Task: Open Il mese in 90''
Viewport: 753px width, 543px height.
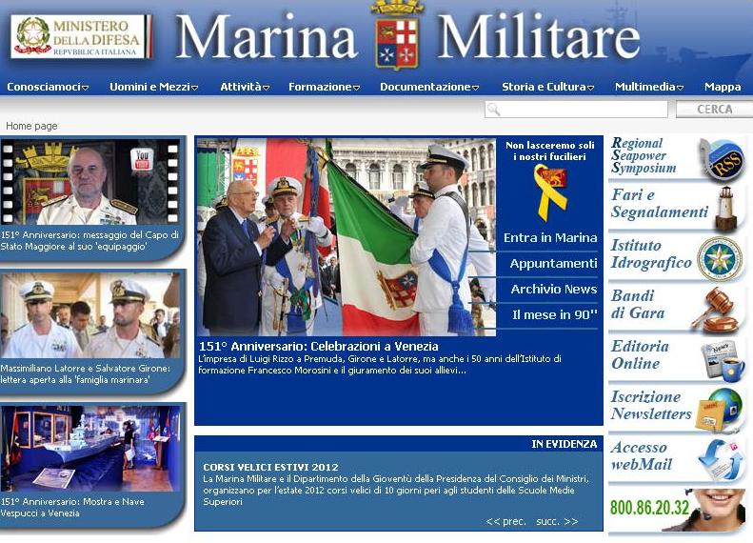Action: coord(555,315)
